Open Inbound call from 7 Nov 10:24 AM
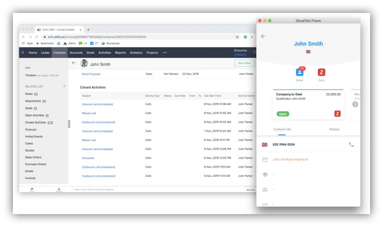This screenshot has width=383, height=227. click(x=97, y=131)
